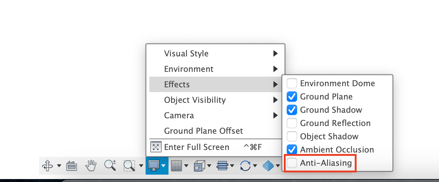This screenshot has width=439, height=182.
Task: Disable the Ground Shadow checkbox
Action: click(292, 110)
